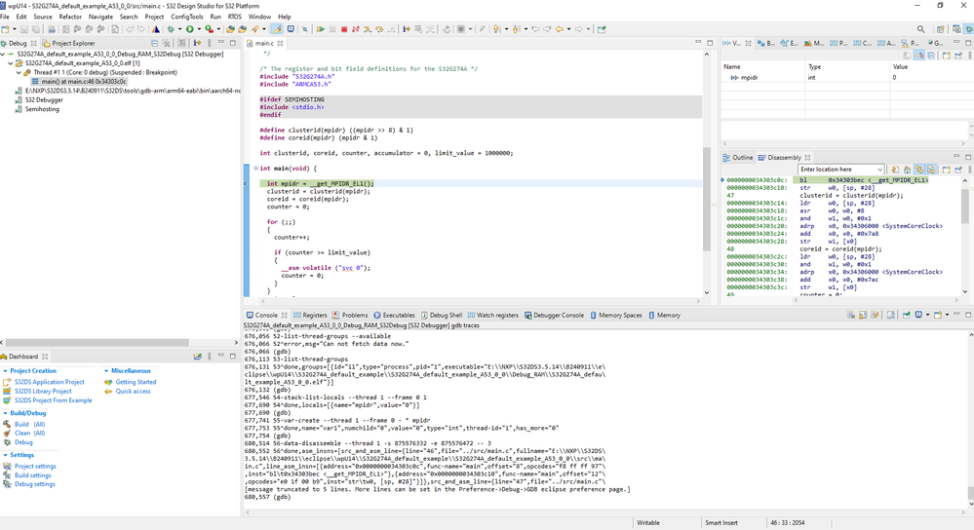Click the New file toolbar icon
The height and width of the screenshot is (530, 974).
tap(6, 29)
